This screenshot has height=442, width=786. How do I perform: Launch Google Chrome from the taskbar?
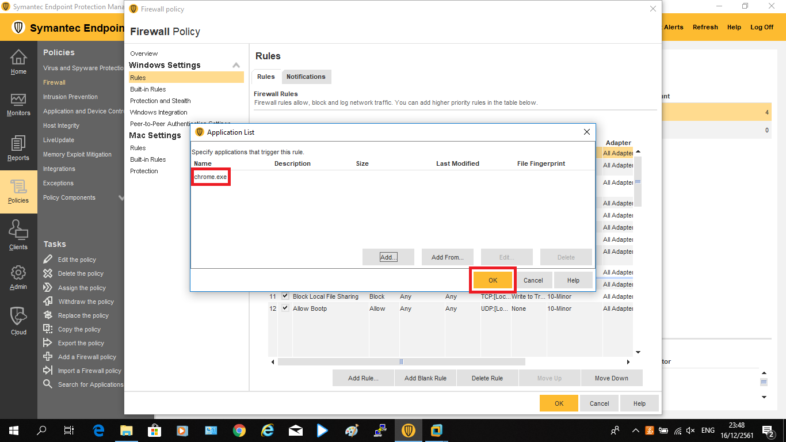tap(239, 430)
